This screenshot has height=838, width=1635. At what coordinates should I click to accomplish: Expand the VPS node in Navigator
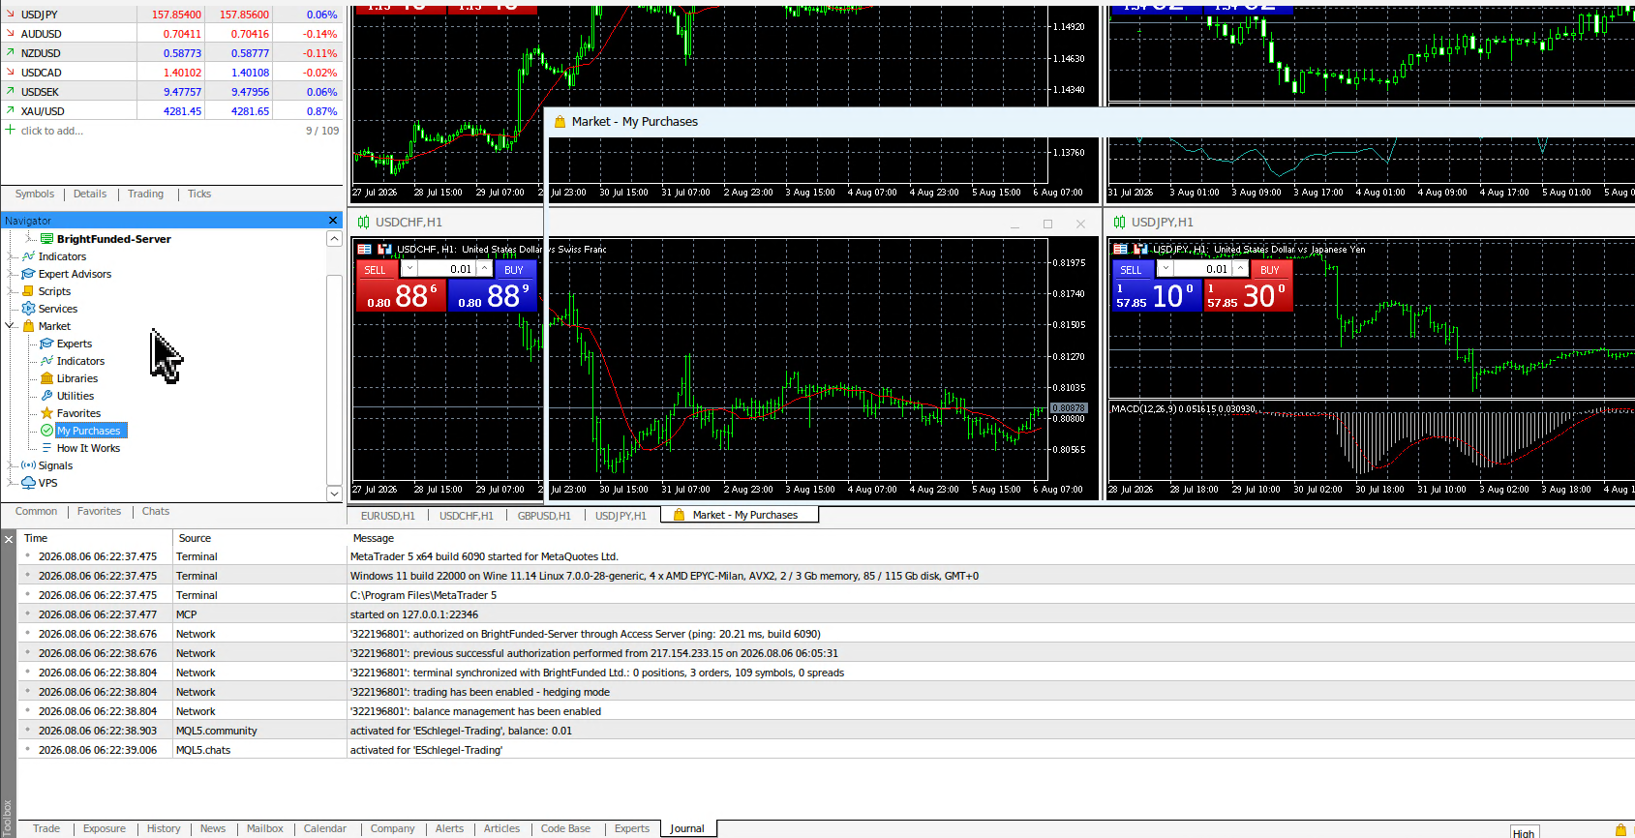pyautogui.click(x=11, y=483)
